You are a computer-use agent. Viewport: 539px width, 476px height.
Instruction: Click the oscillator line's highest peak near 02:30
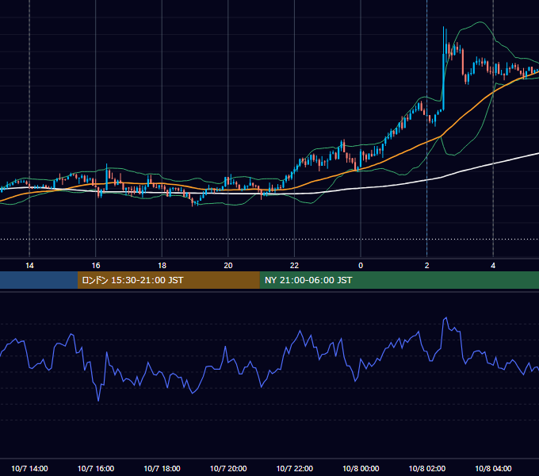click(x=445, y=318)
